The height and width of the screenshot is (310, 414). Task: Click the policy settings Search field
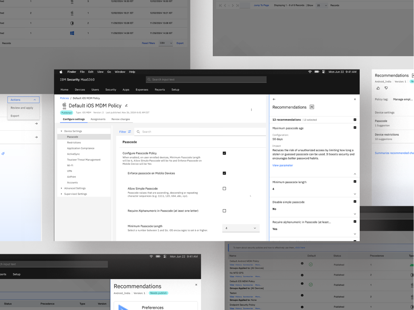(198, 132)
